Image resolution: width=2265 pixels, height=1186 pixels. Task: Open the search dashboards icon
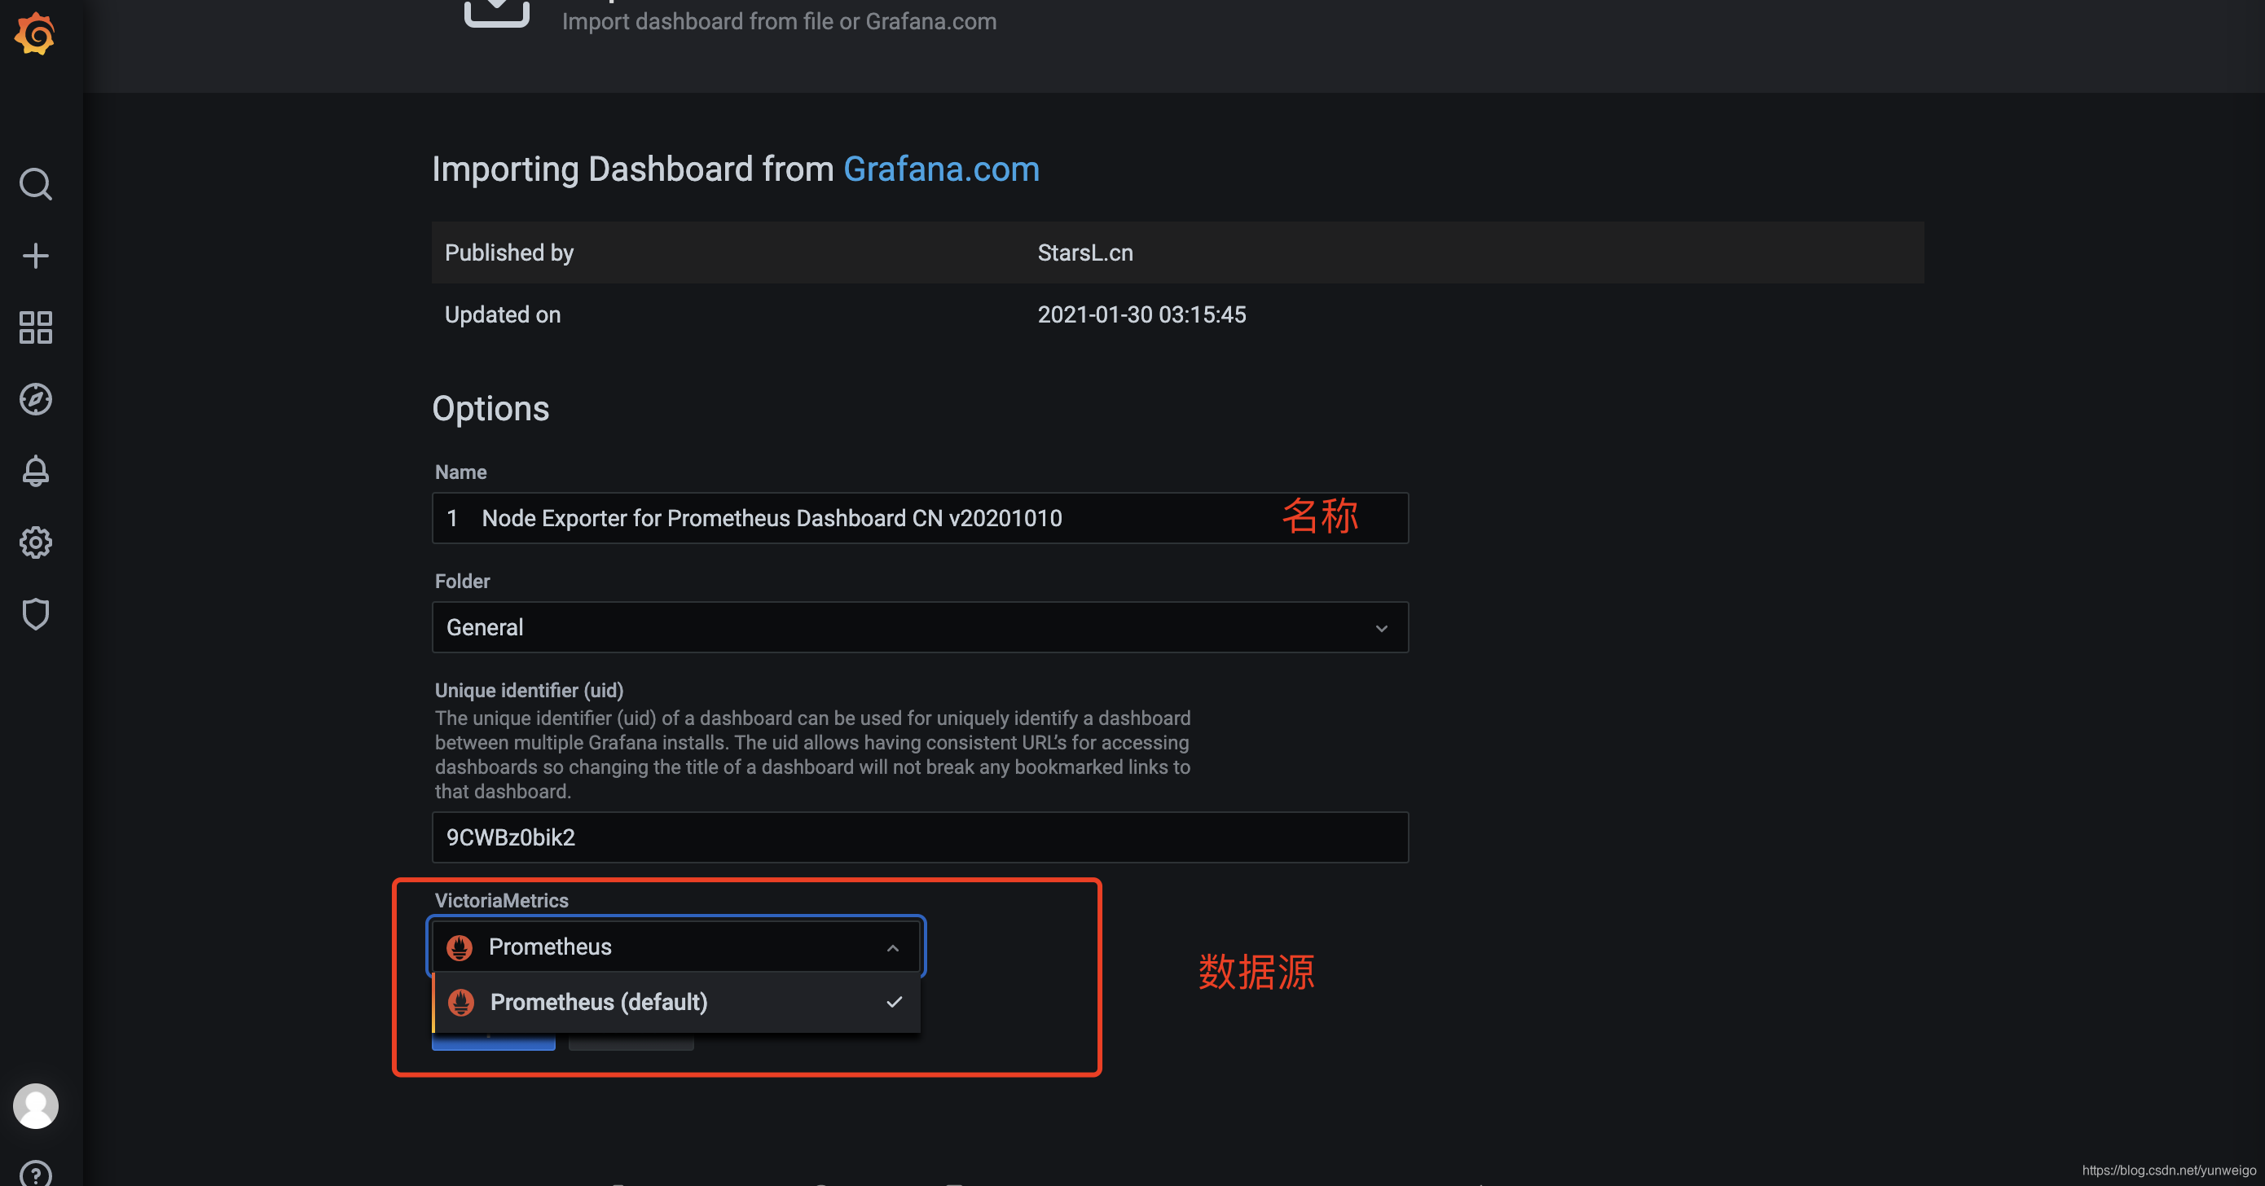(x=35, y=184)
